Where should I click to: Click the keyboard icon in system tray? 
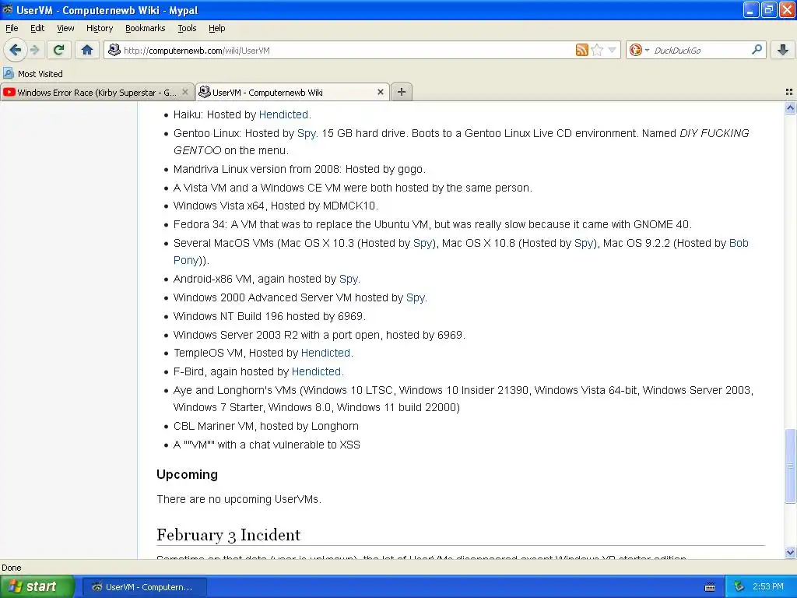[710, 587]
